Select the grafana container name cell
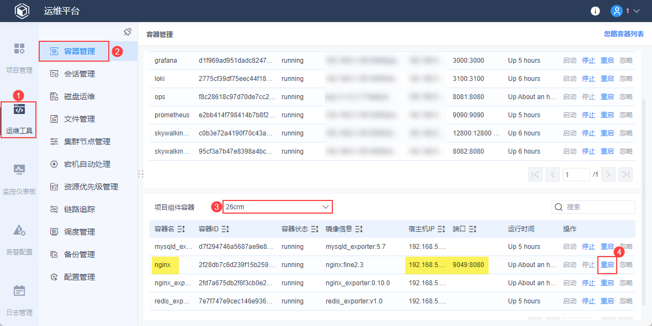 [x=166, y=61]
